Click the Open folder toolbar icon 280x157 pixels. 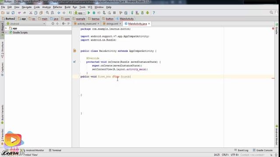pyautogui.click(x=3, y=13)
